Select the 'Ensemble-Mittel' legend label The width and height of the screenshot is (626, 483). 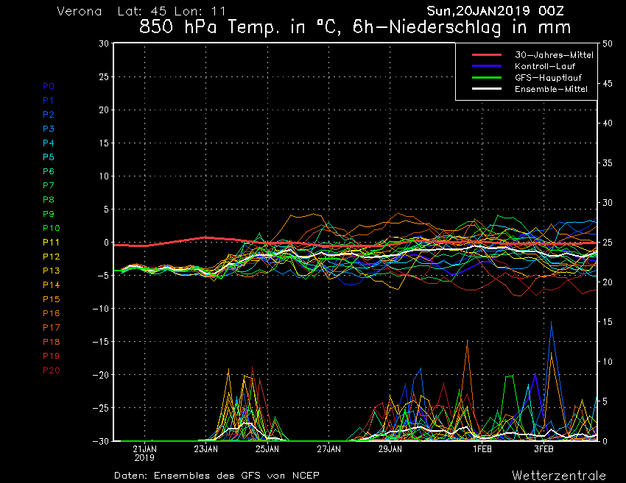click(x=551, y=89)
